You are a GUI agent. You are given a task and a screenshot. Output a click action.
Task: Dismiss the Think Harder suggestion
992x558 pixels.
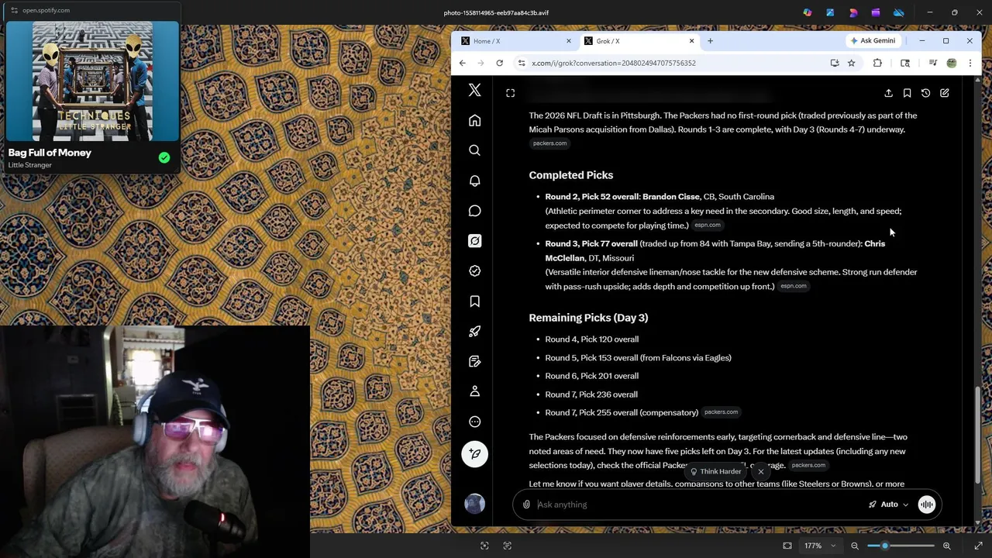point(760,471)
